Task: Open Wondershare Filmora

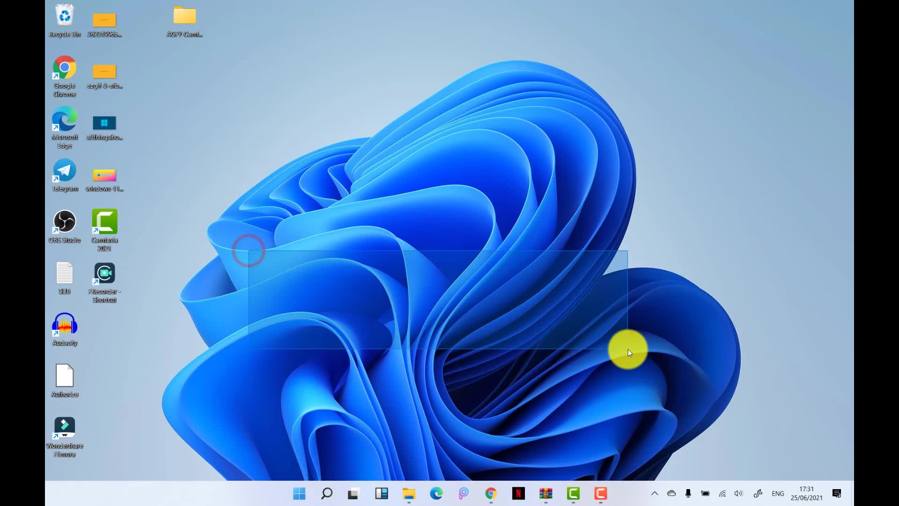Action: click(x=64, y=427)
